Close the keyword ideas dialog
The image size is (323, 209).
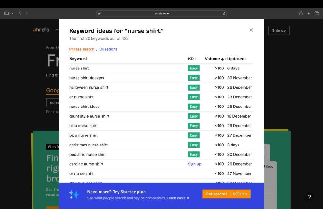(x=251, y=30)
